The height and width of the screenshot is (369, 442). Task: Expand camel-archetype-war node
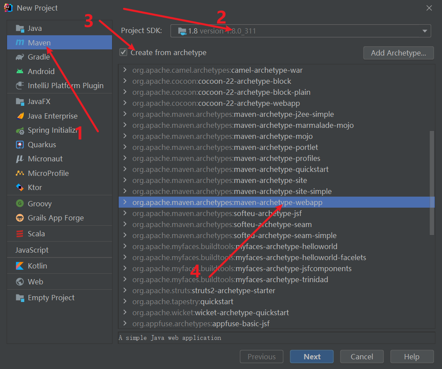[x=125, y=70]
